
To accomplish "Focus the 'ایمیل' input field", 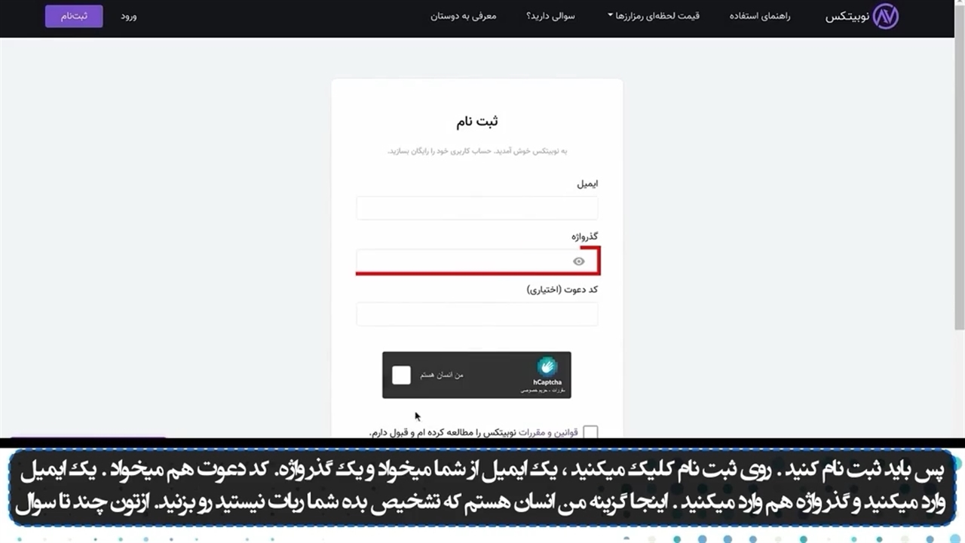I will point(476,208).
